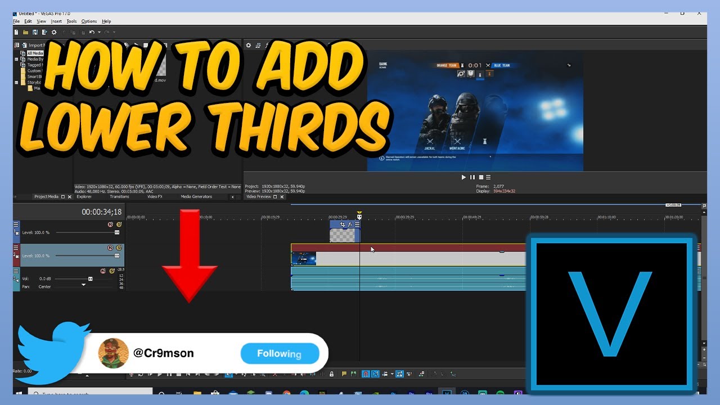Close the Project Media panel tab

pos(70,197)
